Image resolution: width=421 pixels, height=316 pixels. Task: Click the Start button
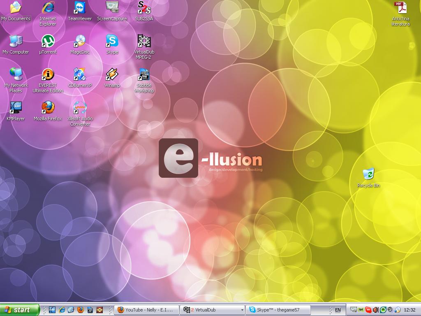(20, 310)
